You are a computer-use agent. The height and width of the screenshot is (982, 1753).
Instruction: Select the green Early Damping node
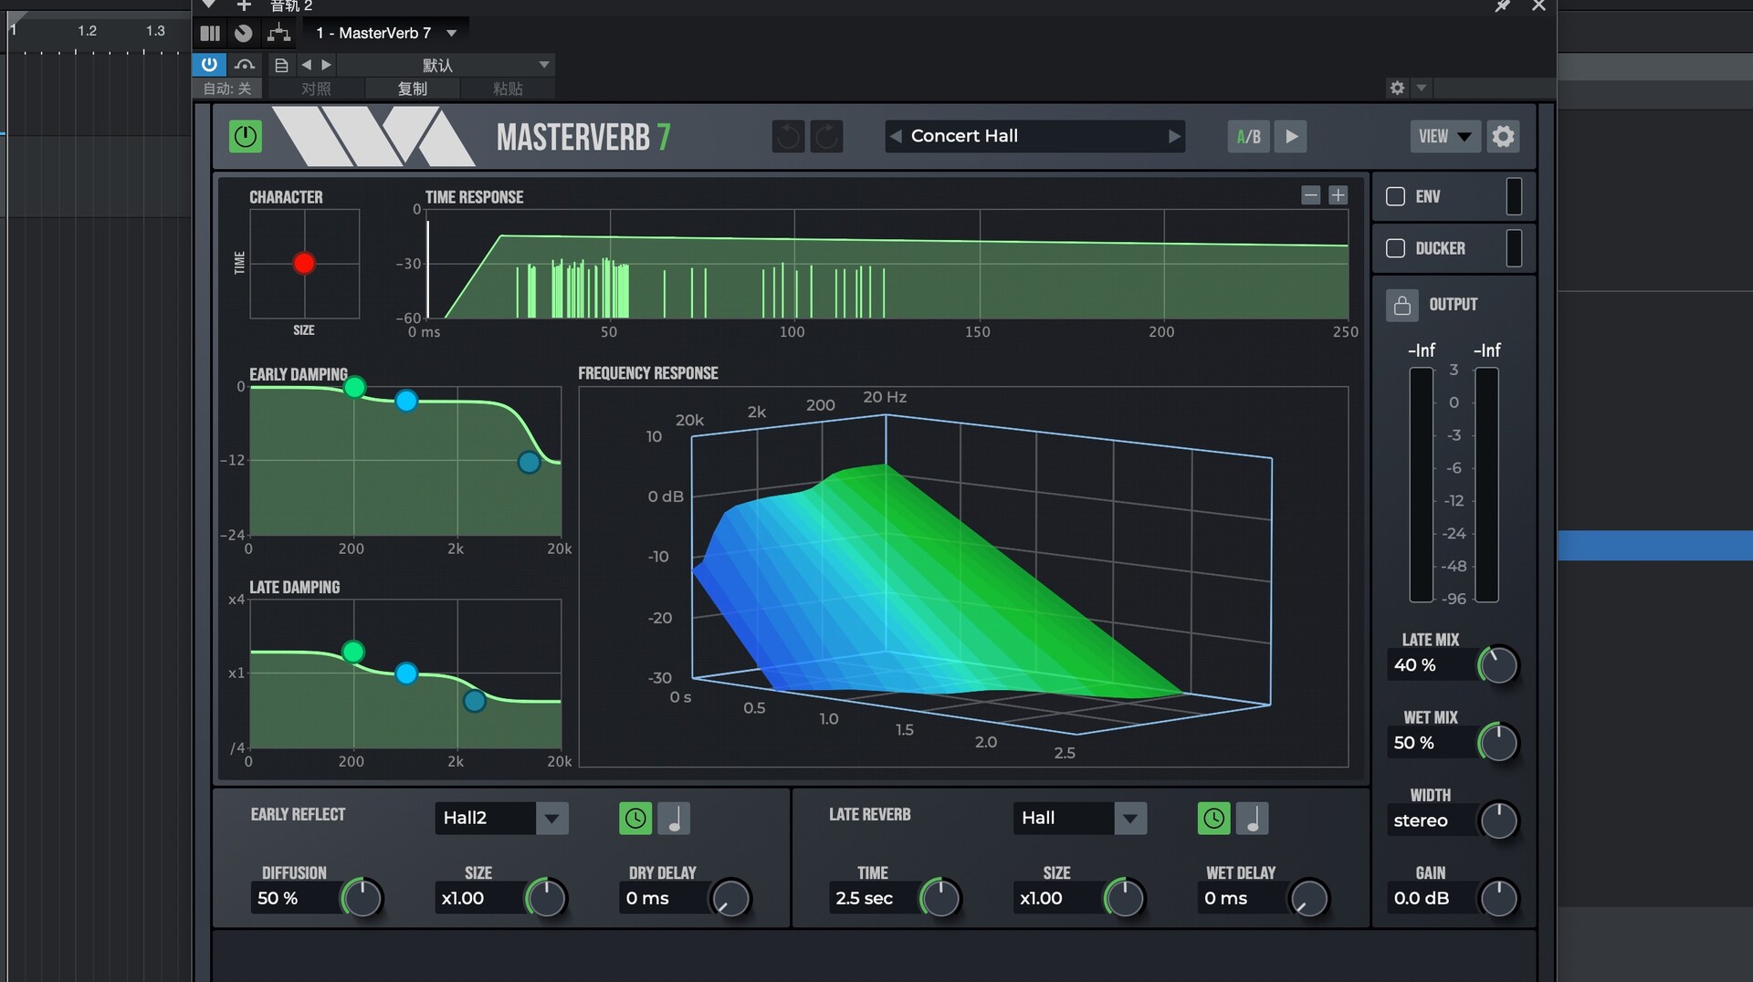[x=354, y=387]
